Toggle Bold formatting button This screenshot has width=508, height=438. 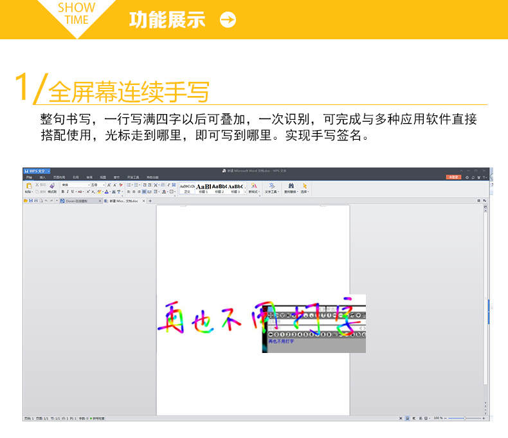point(63,191)
